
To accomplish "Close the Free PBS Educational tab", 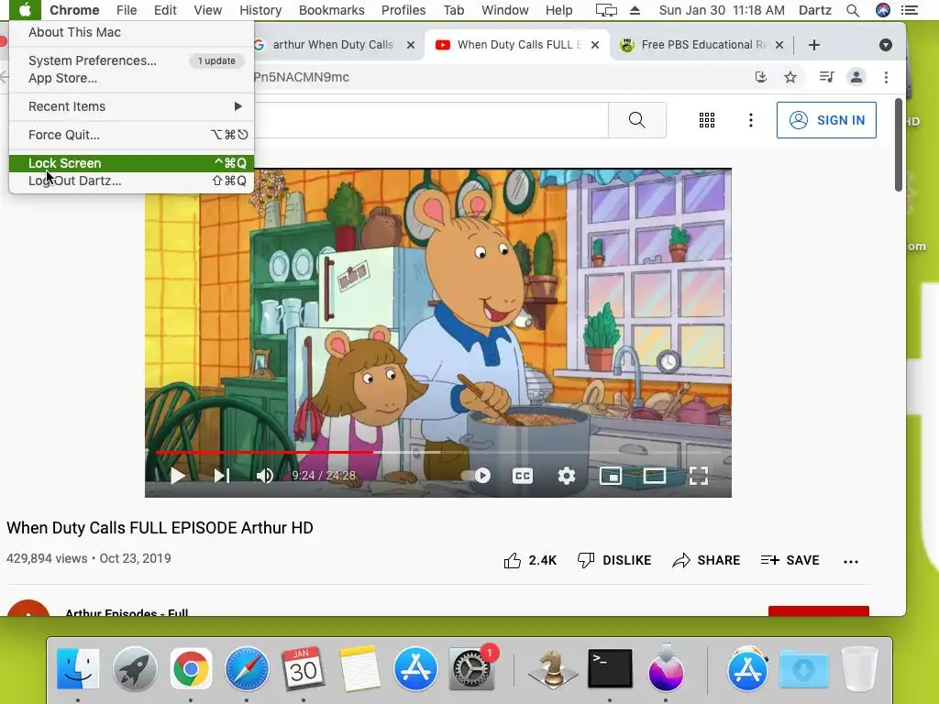I will tap(779, 45).
